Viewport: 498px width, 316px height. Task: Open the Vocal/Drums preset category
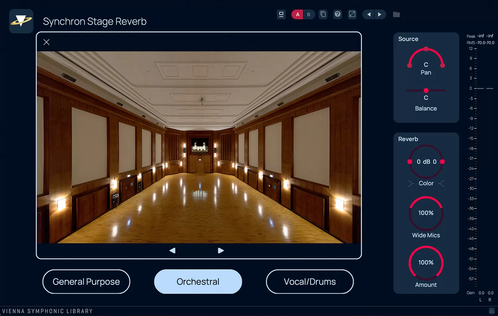pyautogui.click(x=309, y=281)
